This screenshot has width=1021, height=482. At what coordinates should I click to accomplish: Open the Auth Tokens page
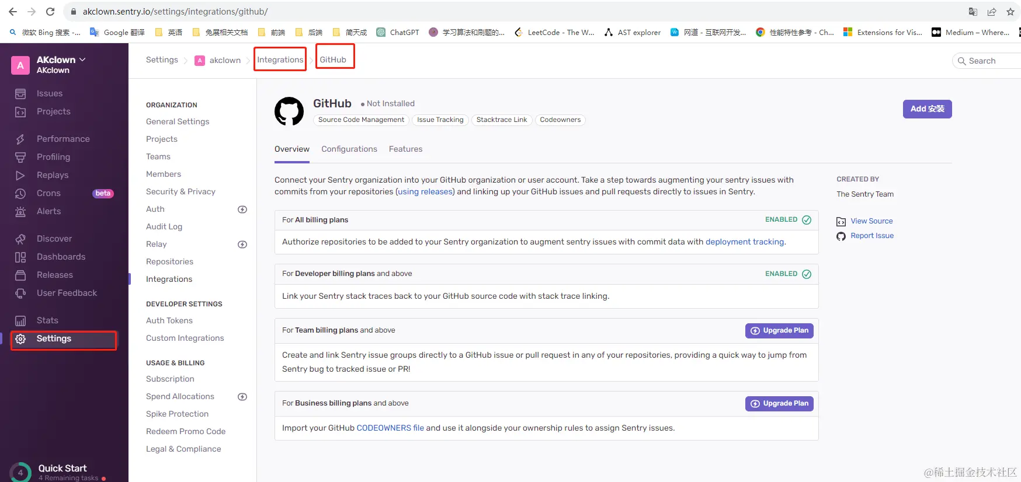click(169, 320)
